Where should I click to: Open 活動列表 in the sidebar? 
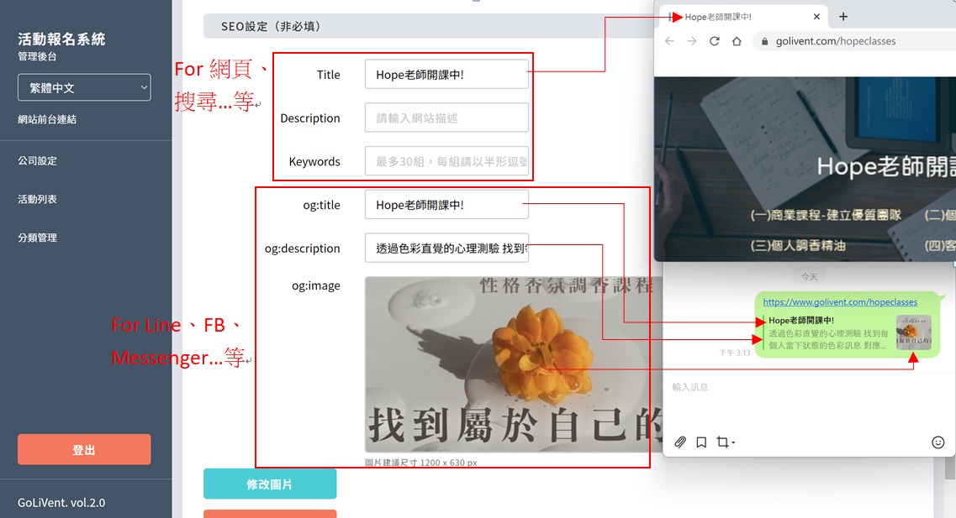38,199
